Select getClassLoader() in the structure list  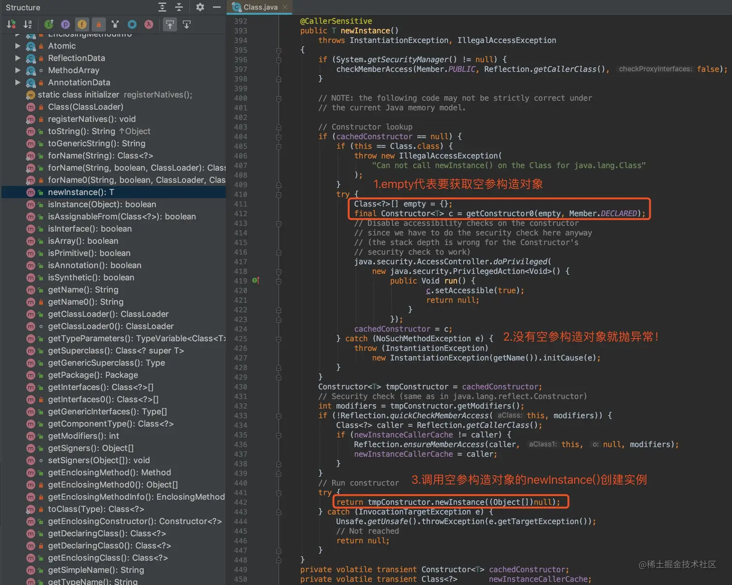click(108, 314)
